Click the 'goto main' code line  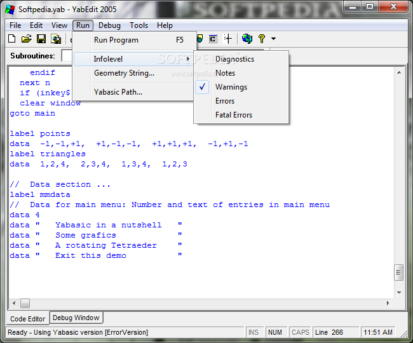pyautogui.click(x=32, y=114)
